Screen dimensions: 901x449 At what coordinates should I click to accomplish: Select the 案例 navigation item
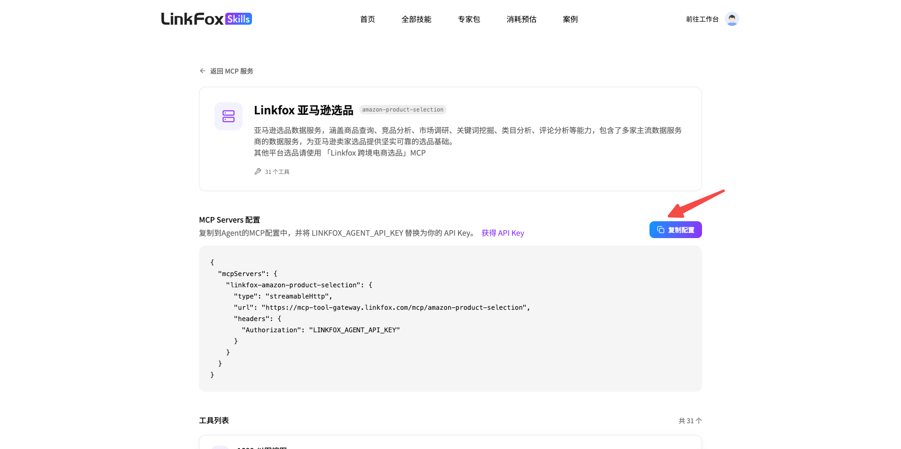pyautogui.click(x=570, y=19)
